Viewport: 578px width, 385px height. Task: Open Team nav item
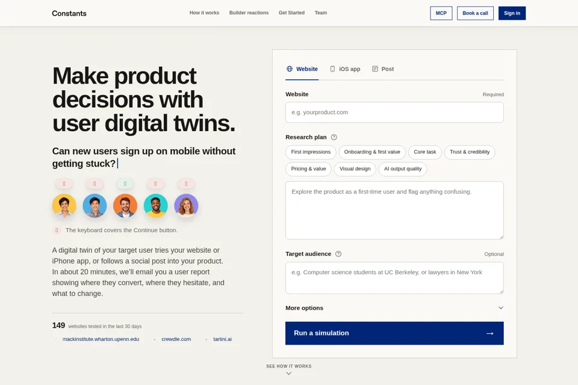(x=321, y=13)
